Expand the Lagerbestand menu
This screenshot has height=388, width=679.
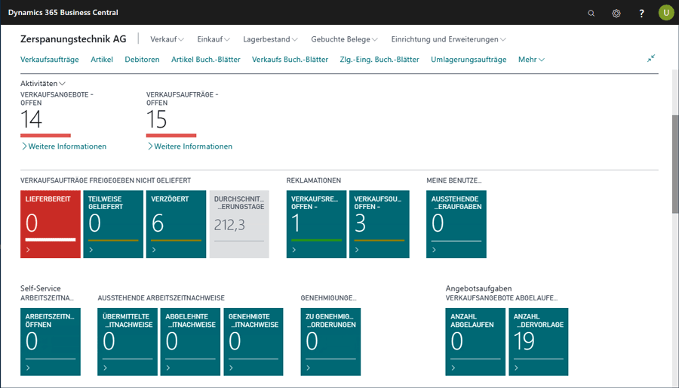270,39
